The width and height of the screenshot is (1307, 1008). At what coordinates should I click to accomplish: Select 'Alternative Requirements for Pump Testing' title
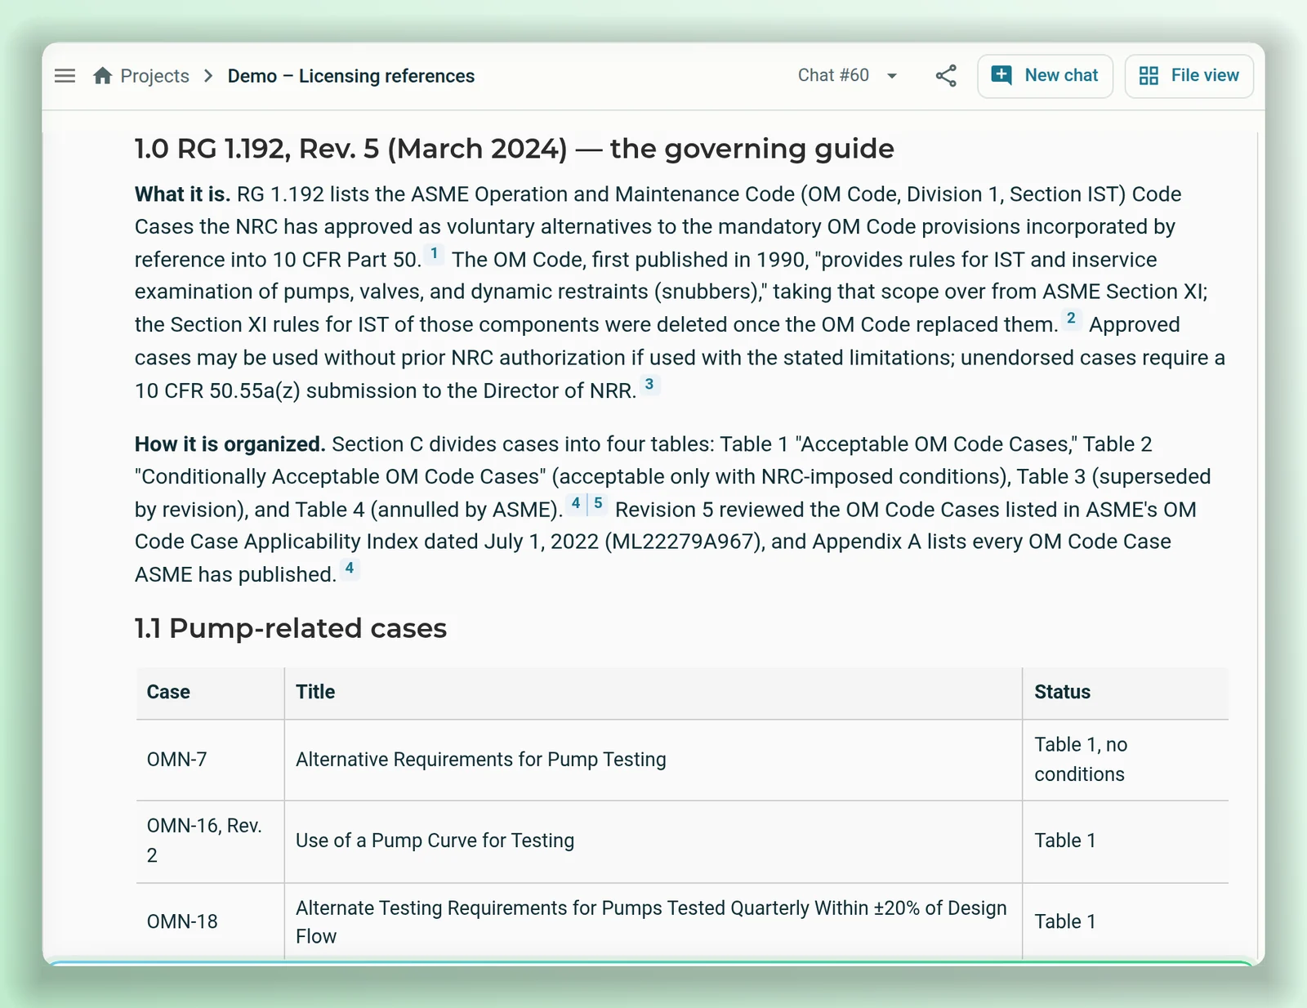coord(481,760)
